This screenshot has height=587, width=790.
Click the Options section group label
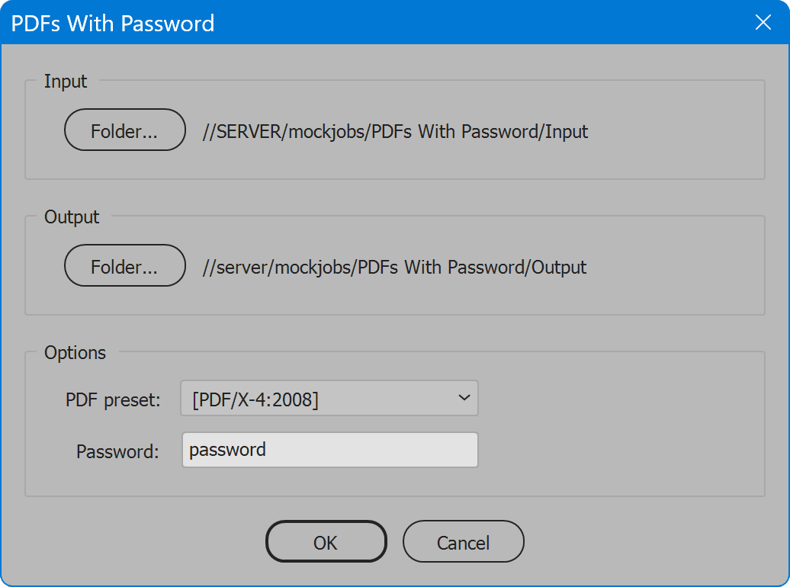click(75, 353)
